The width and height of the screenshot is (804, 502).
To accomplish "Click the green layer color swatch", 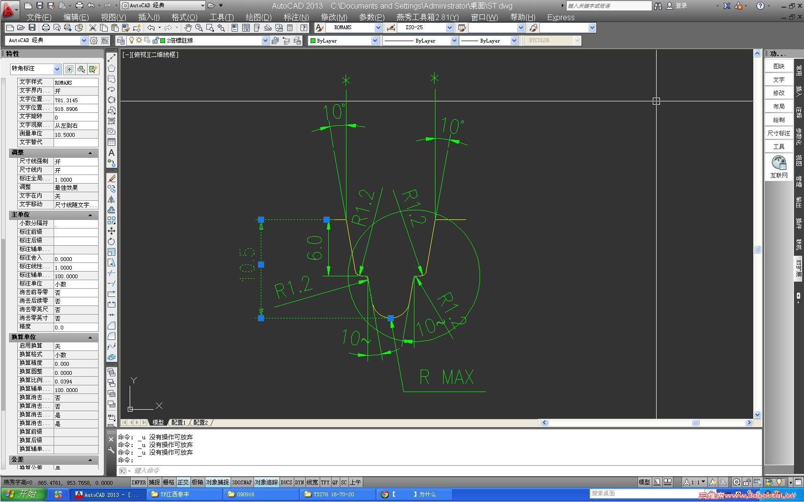I will [x=163, y=41].
